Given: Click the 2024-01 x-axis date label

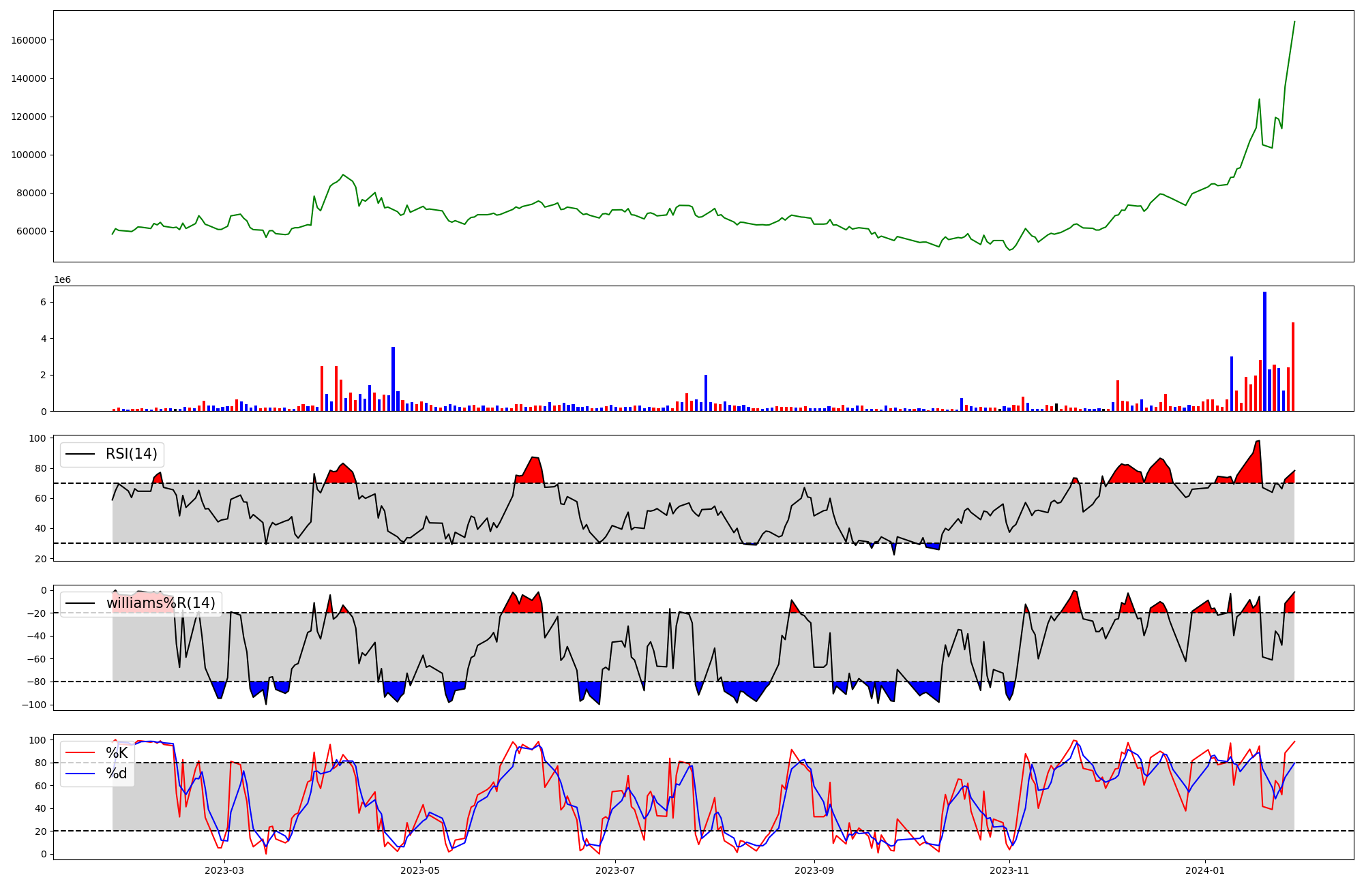Looking at the screenshot, I should point(1205,870).
